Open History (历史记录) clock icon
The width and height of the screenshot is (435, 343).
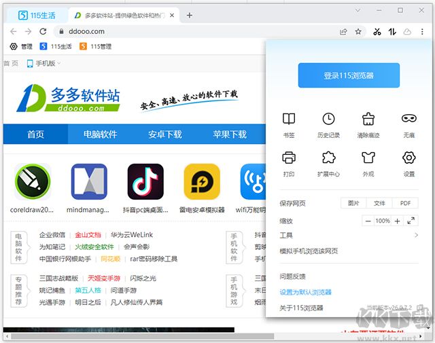[328, 119]
